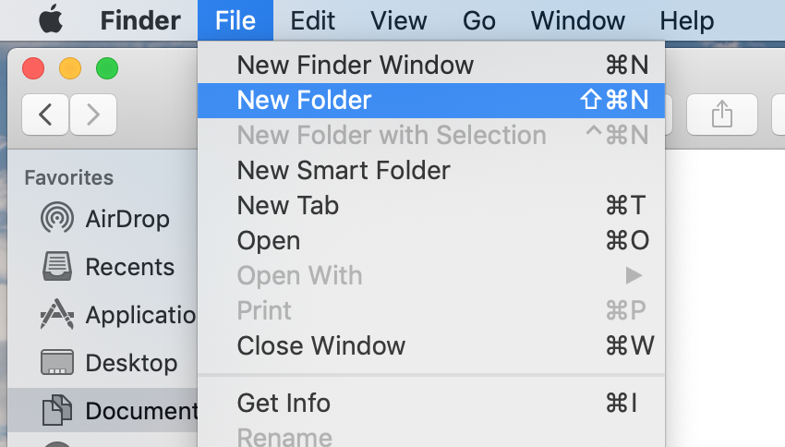Select New Folder from File menu
This screenshot has height=447, width=785.
tap(304, 100)
